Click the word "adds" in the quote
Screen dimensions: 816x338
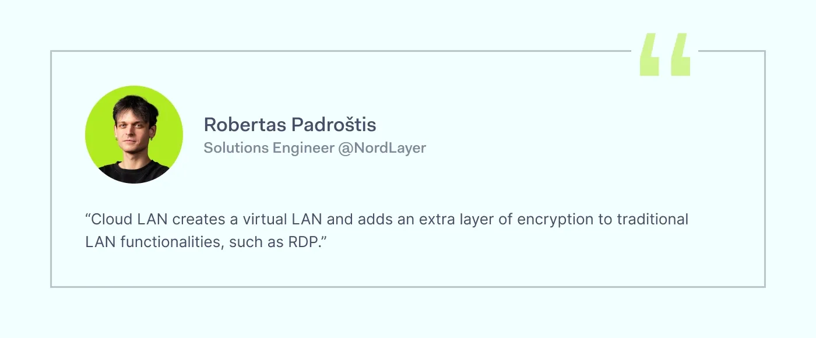point(375,220)
